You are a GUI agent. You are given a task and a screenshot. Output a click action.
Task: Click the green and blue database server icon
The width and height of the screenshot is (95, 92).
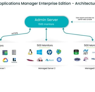coord(5,53)
